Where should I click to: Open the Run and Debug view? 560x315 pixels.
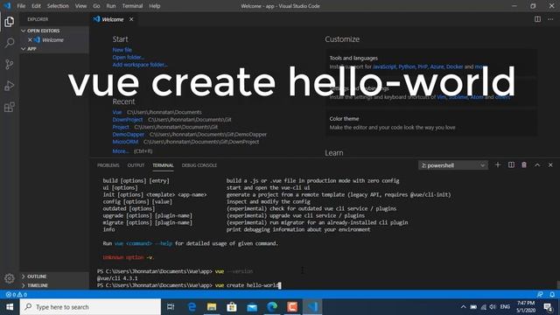[x=10, y=86]
